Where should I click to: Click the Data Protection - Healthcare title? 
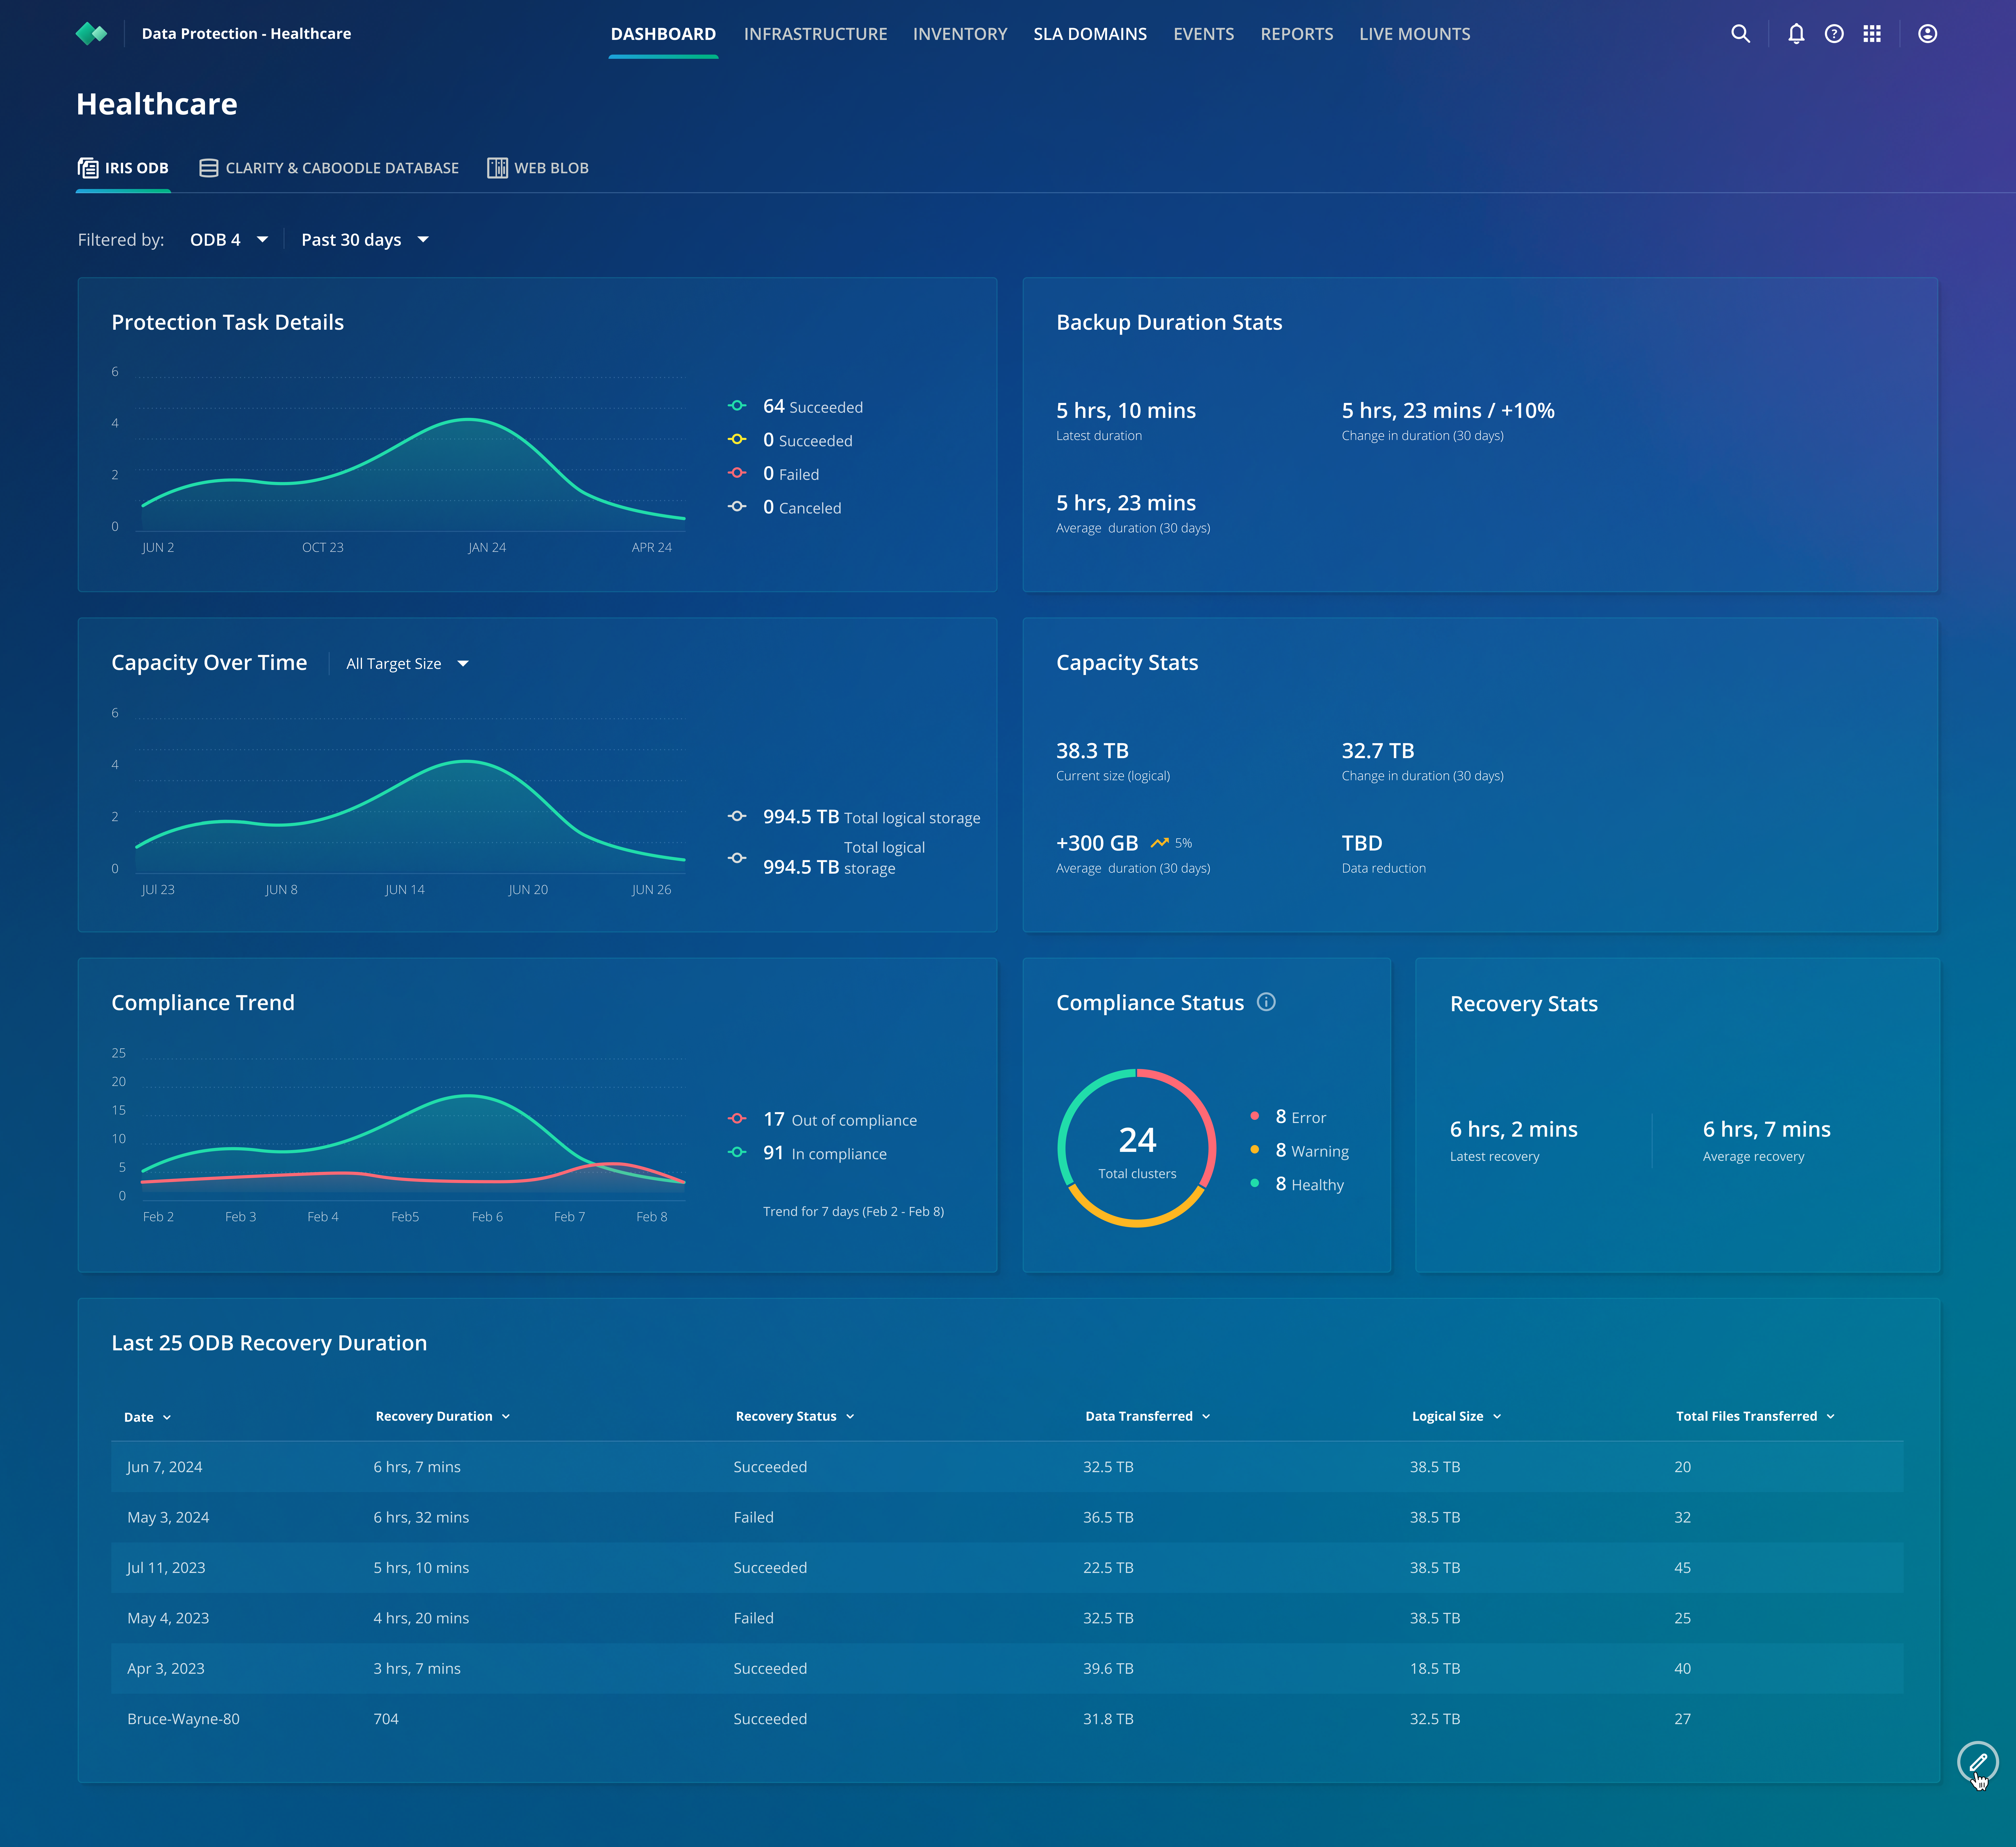(246, 34)
